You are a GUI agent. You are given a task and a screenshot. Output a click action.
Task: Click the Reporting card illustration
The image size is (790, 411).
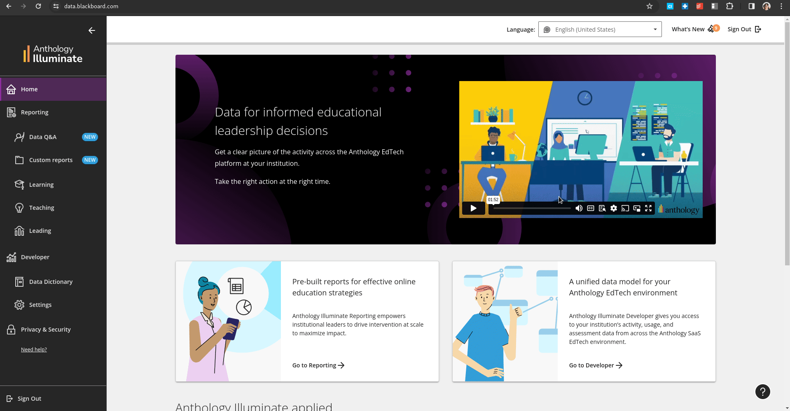[228, 321]
